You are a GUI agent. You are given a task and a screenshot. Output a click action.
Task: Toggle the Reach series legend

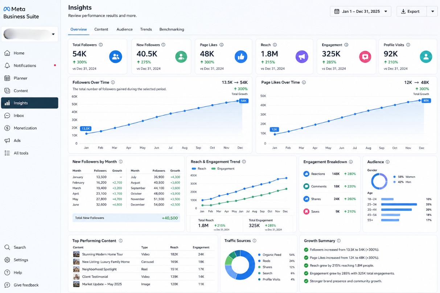coord(198,169)
